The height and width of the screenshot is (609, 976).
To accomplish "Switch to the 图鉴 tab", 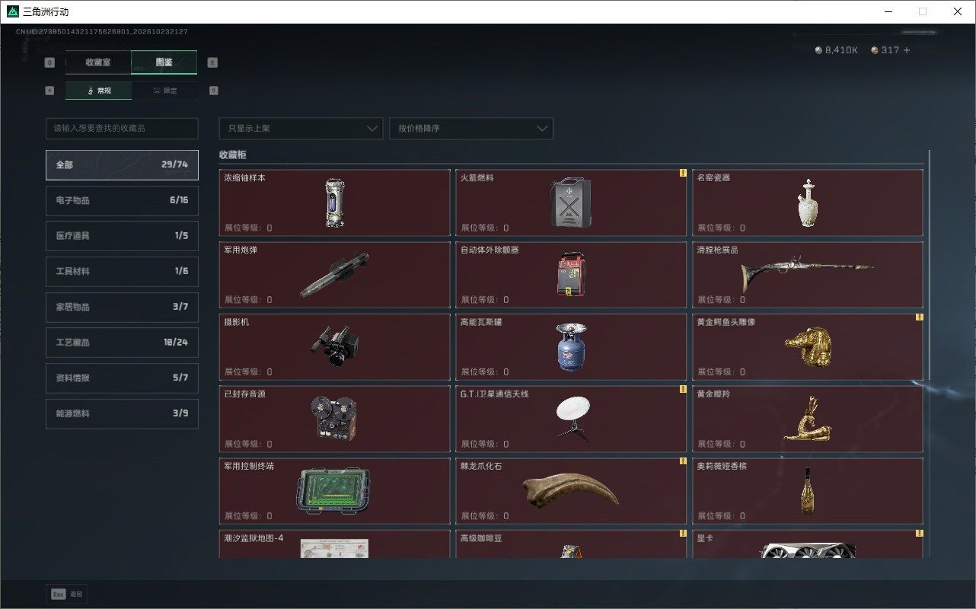I will 164,62.
